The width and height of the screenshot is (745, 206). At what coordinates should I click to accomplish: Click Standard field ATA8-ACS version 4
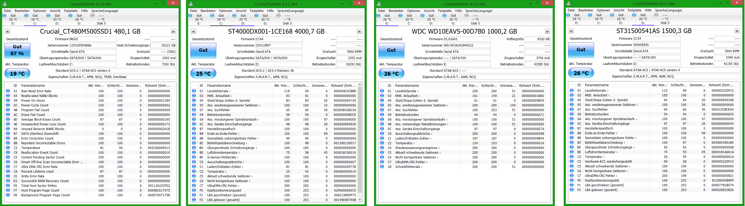686,70
